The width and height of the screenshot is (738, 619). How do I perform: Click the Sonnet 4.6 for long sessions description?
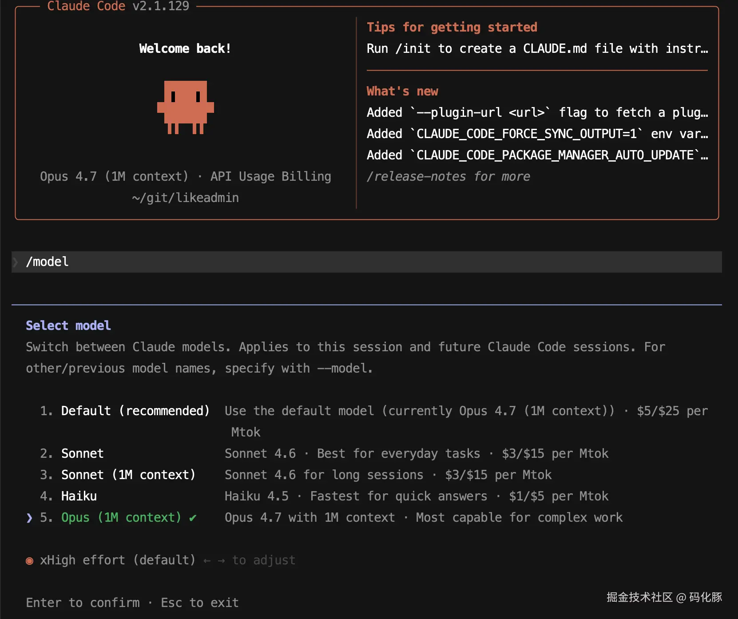[x=388, y=475]
